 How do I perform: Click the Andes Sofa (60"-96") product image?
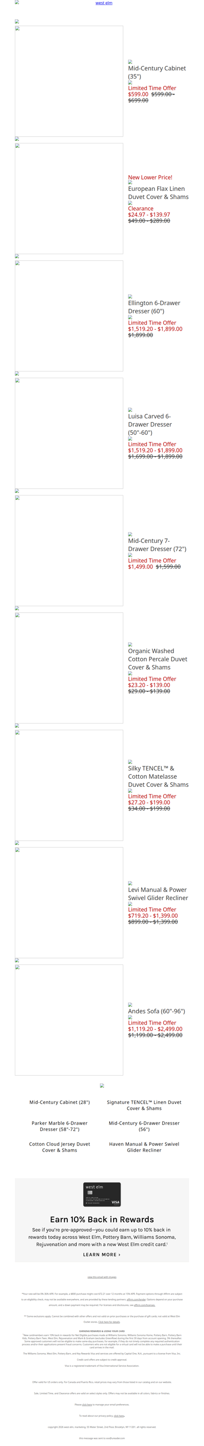pyautogui.click(x=69, y=1019)
